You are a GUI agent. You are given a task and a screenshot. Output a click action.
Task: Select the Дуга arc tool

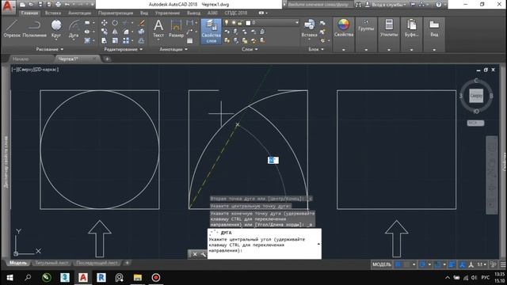point(74,28)
